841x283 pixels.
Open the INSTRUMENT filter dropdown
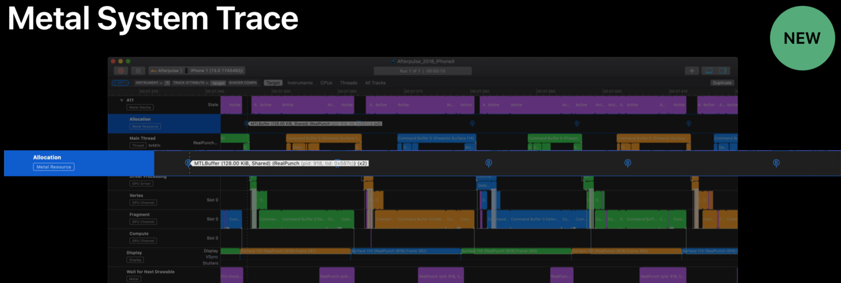click(x=149, y=83)
